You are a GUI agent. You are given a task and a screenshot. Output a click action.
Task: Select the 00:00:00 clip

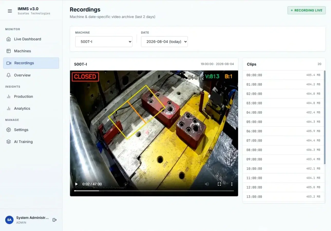pos(283,75)
